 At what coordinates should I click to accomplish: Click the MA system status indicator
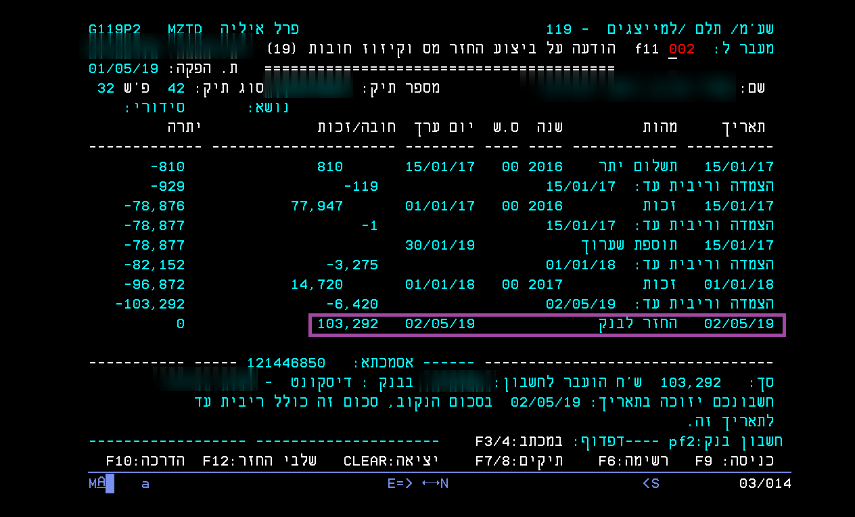pyautogui.click(x=96, y=484)
